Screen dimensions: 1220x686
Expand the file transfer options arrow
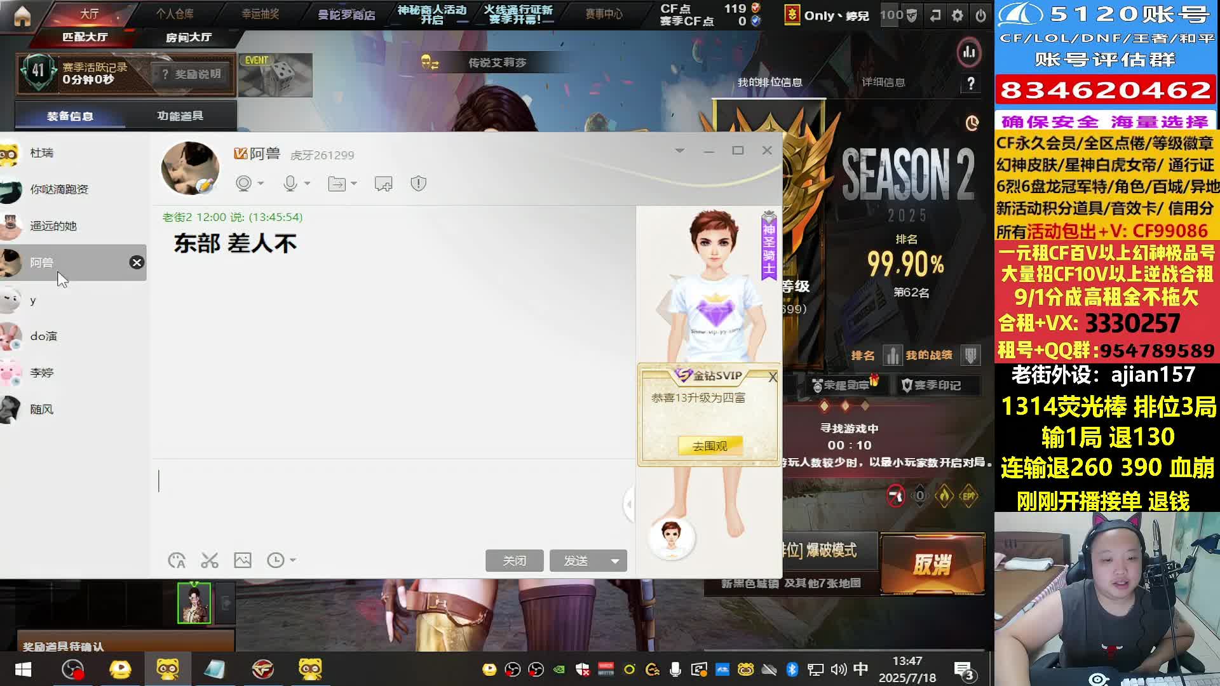354,184
